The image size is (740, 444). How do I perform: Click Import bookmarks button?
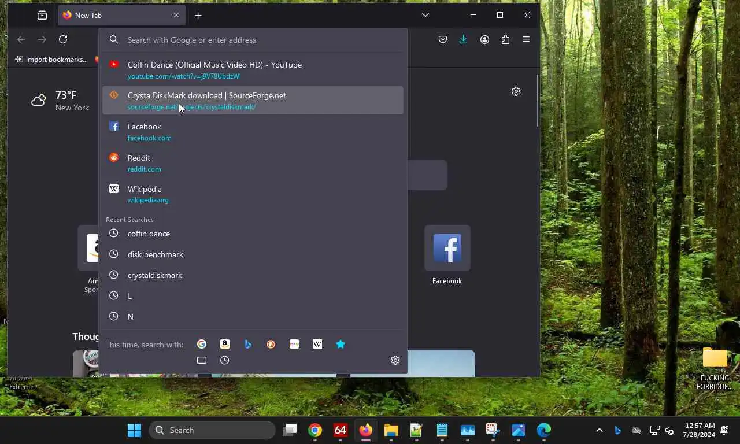click(51, 59)
